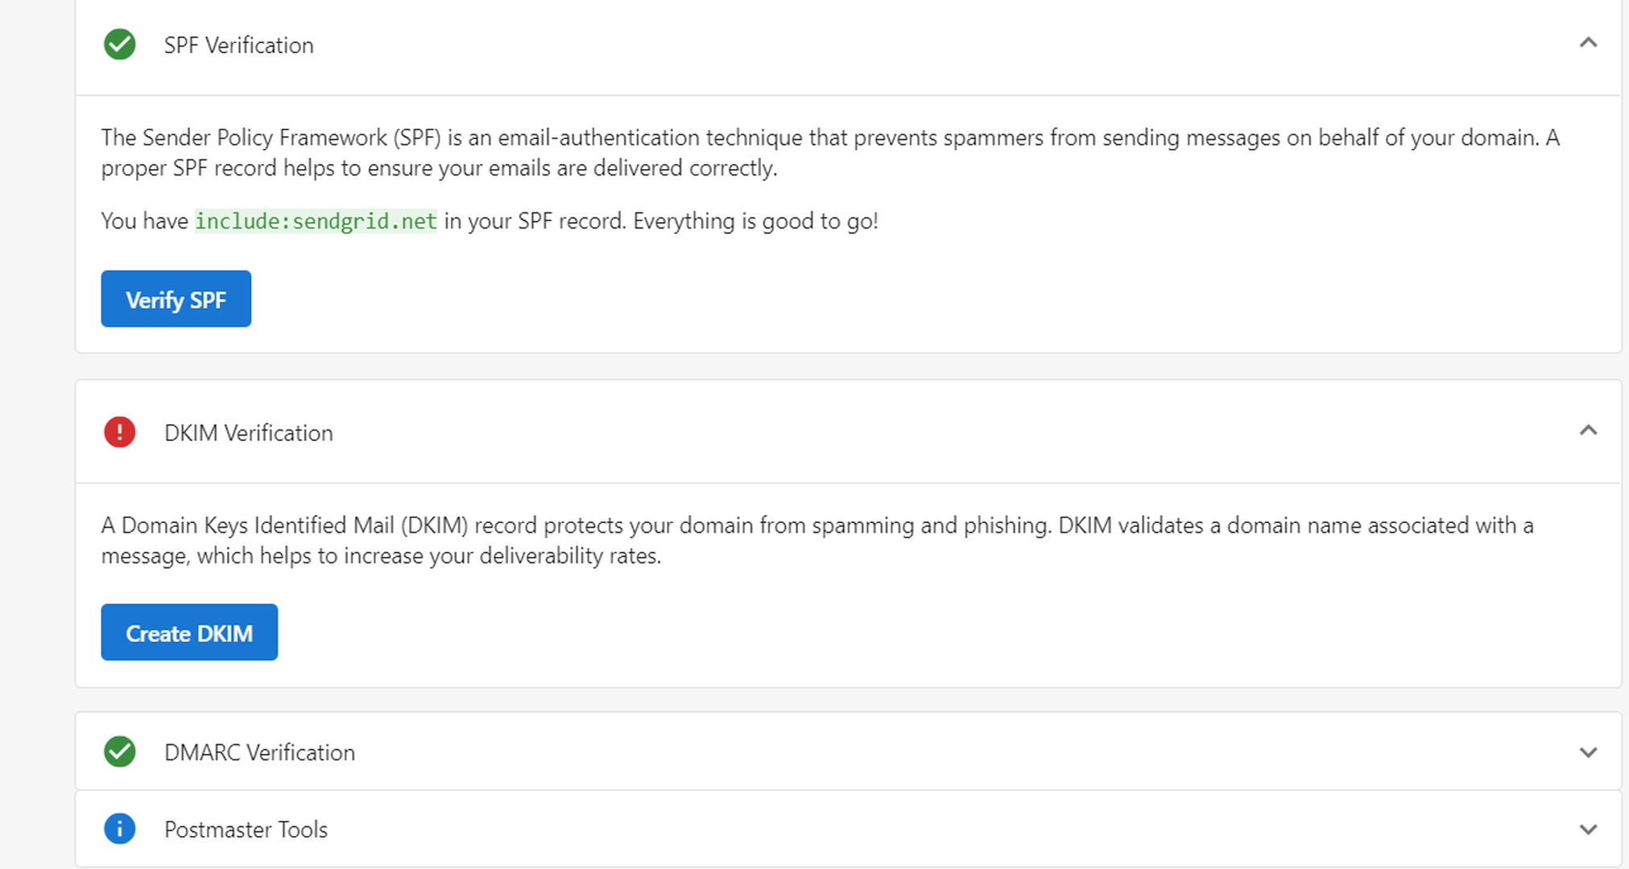Click the "Sender Policy Framework (SPF)" phrase
This screenshot has width=1629, height=869.
[x=291, y=138]
